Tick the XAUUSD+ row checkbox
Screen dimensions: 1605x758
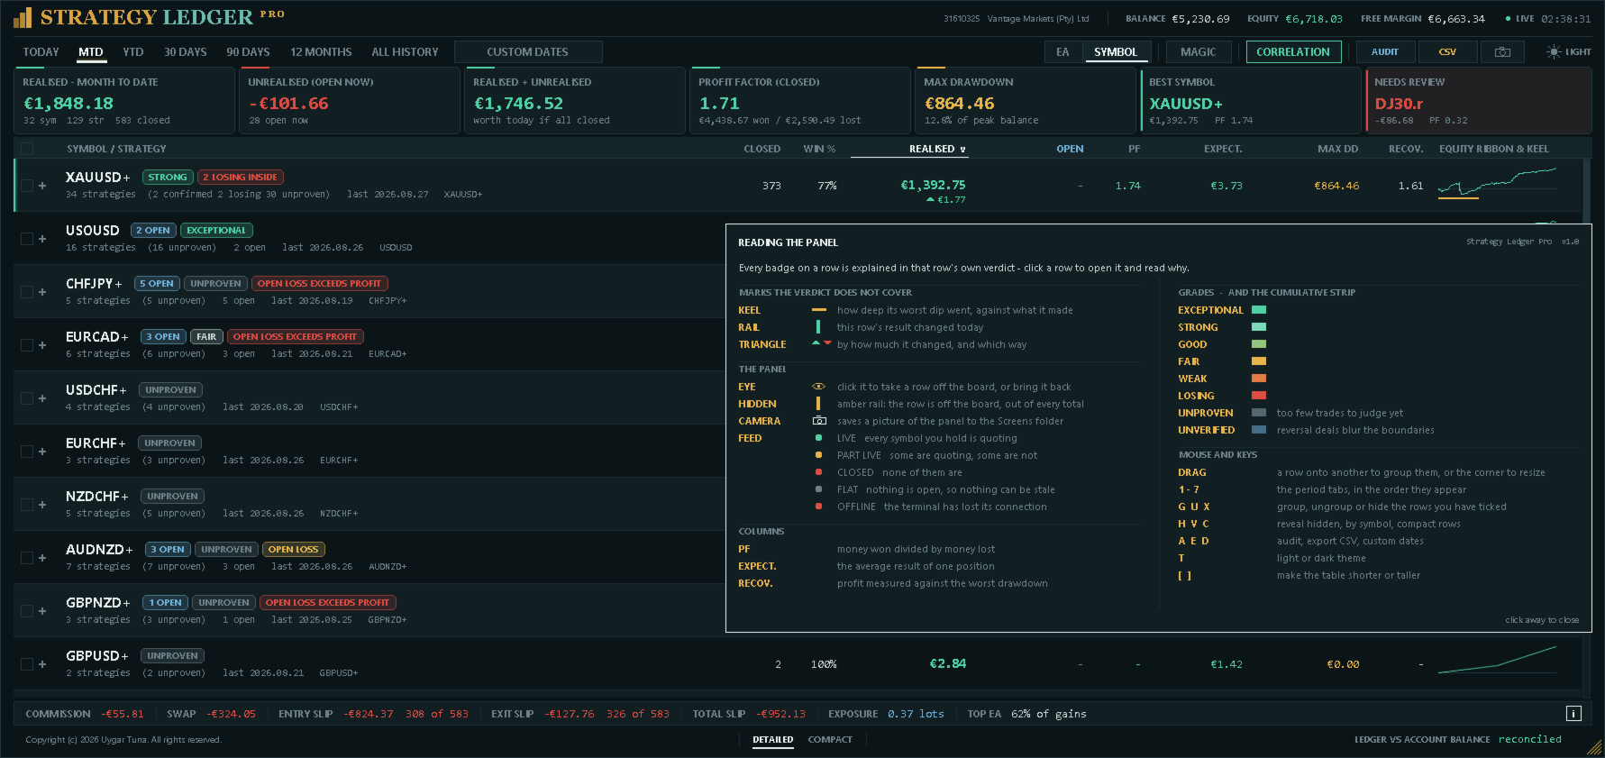[27, 186]
